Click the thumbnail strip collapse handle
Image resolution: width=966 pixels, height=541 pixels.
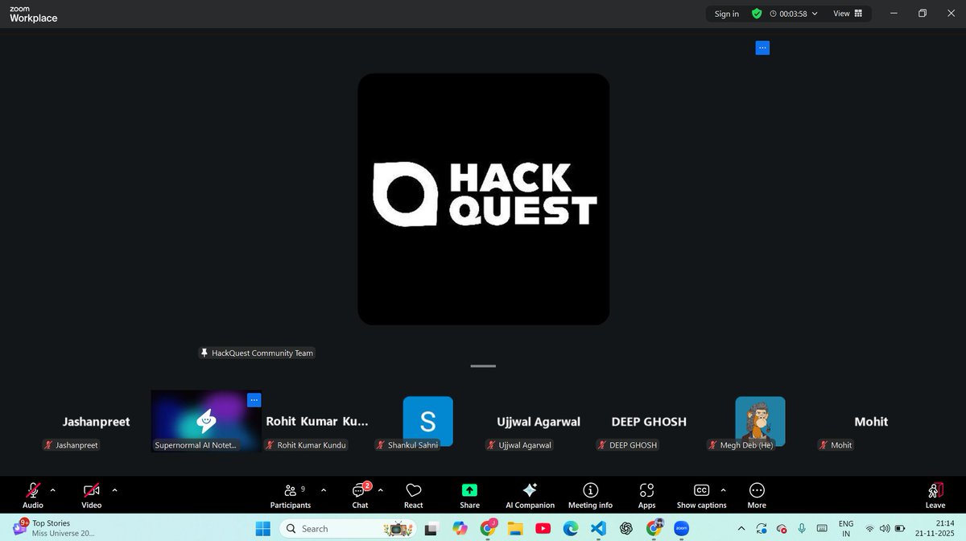[483, 365]
